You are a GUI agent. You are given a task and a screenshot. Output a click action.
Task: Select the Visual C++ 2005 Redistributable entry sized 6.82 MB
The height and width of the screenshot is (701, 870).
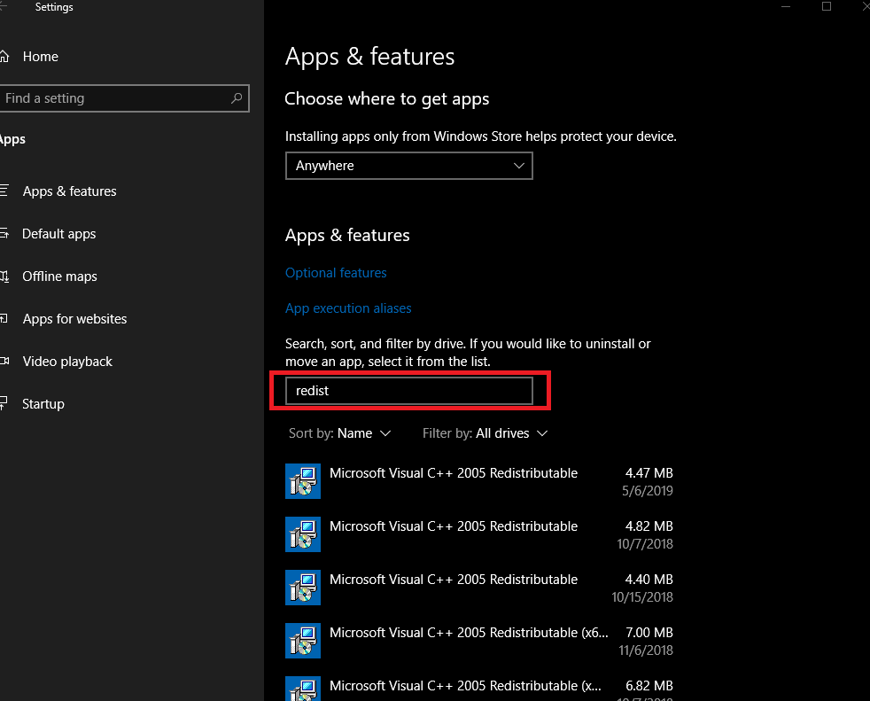[x=479, y=689]
